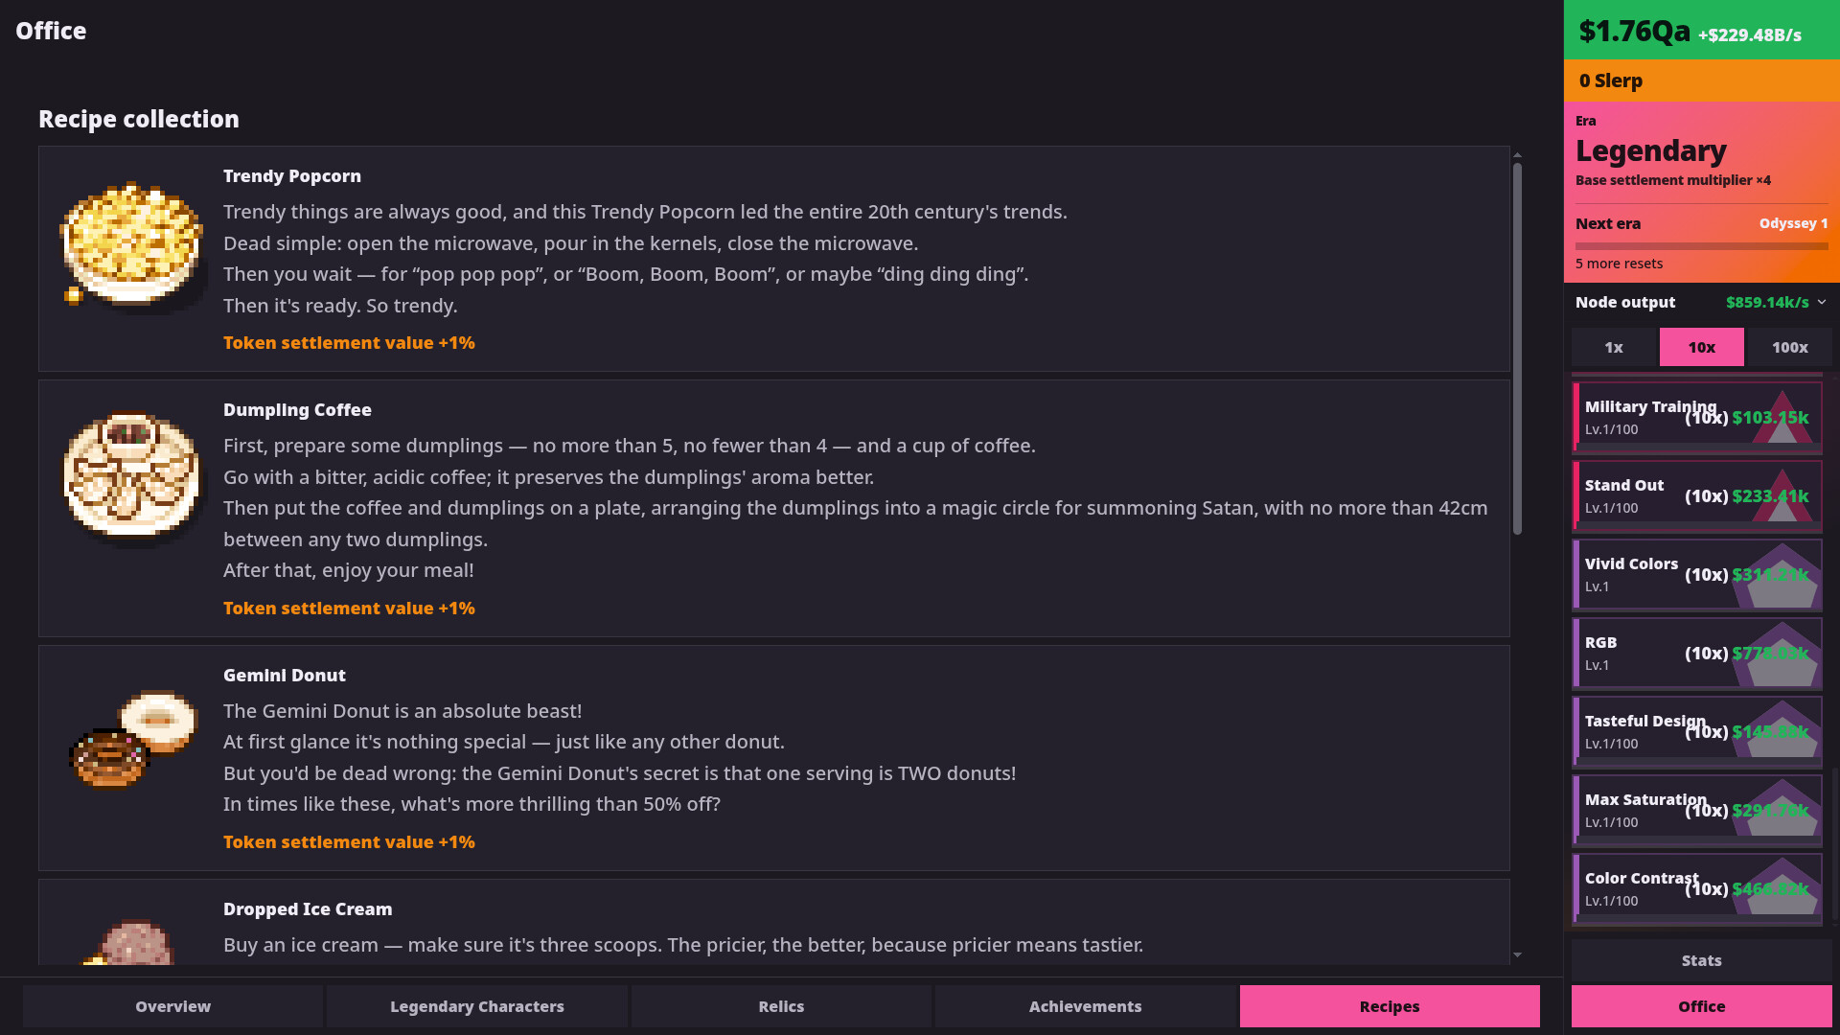Select the 100x purchase multiplier
The width and height of the screenshot is (1840, 1035).
(1790, 347)
